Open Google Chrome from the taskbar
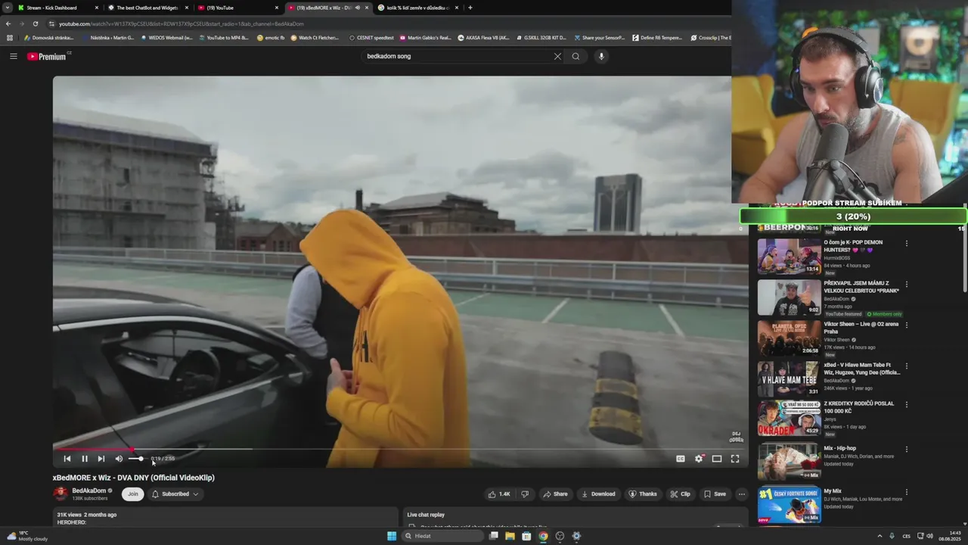Screen dimensions: 968x545 click(543, 536)
